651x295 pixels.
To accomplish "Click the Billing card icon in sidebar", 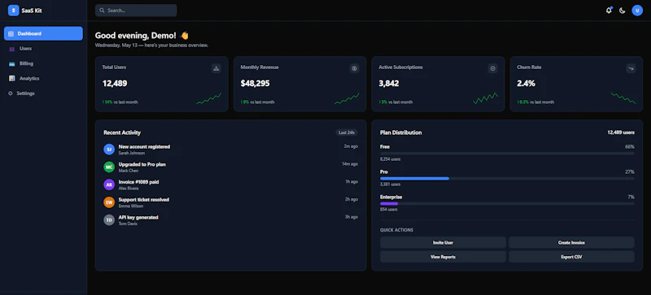I will (11, 63).
